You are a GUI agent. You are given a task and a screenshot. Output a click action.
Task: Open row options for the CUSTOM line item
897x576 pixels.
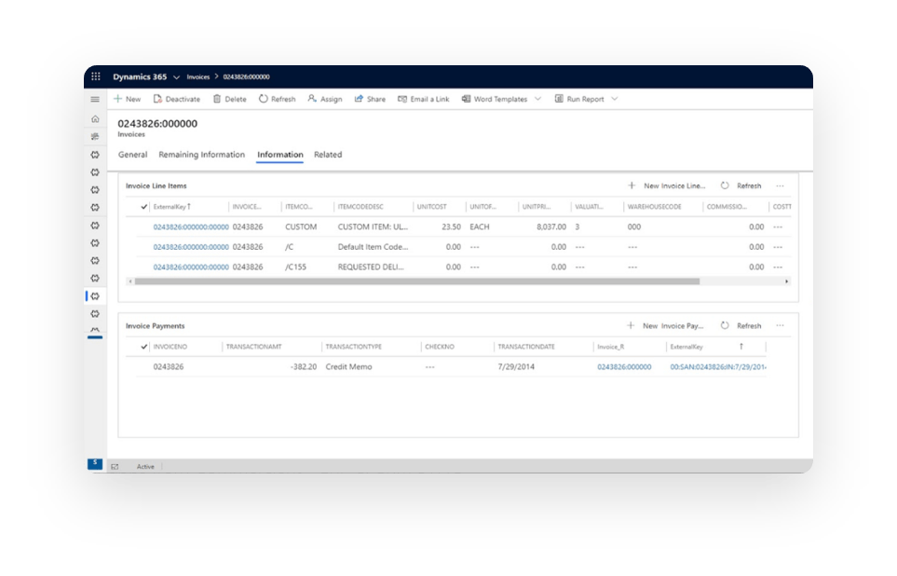778,226
